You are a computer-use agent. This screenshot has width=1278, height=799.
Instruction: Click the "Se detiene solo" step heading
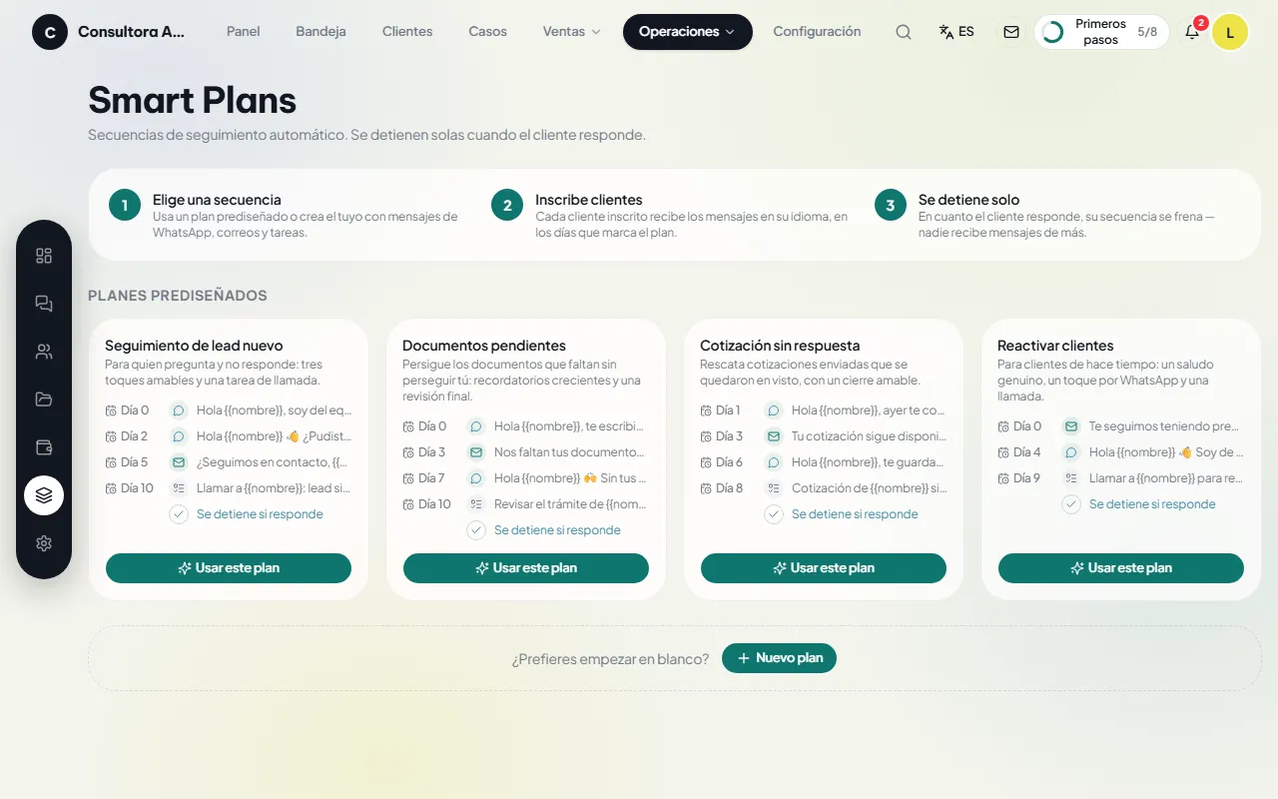click(x=968, y=200)
